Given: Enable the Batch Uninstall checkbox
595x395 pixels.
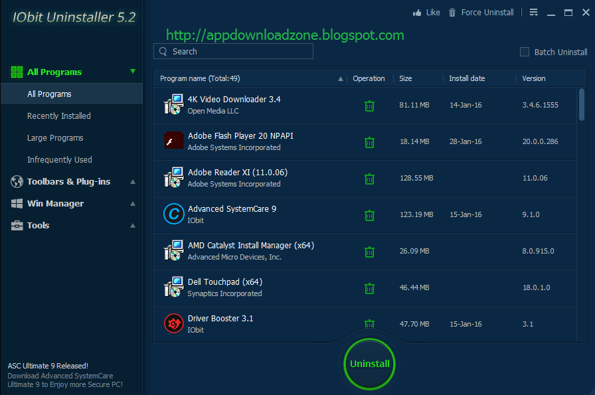Looking at the screenshot, I should click(x=525, y=52).
